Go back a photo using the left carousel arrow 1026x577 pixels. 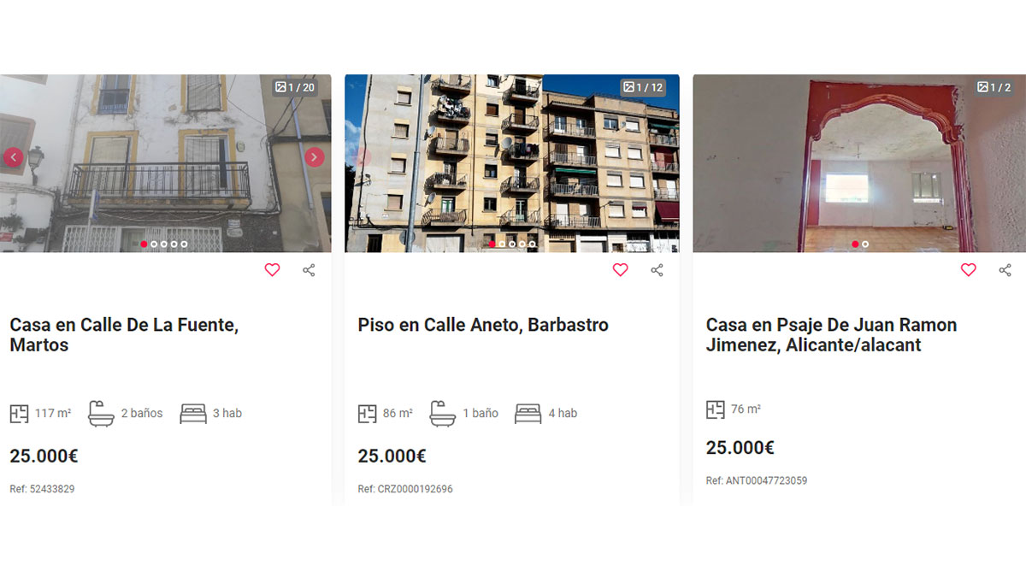12,157
